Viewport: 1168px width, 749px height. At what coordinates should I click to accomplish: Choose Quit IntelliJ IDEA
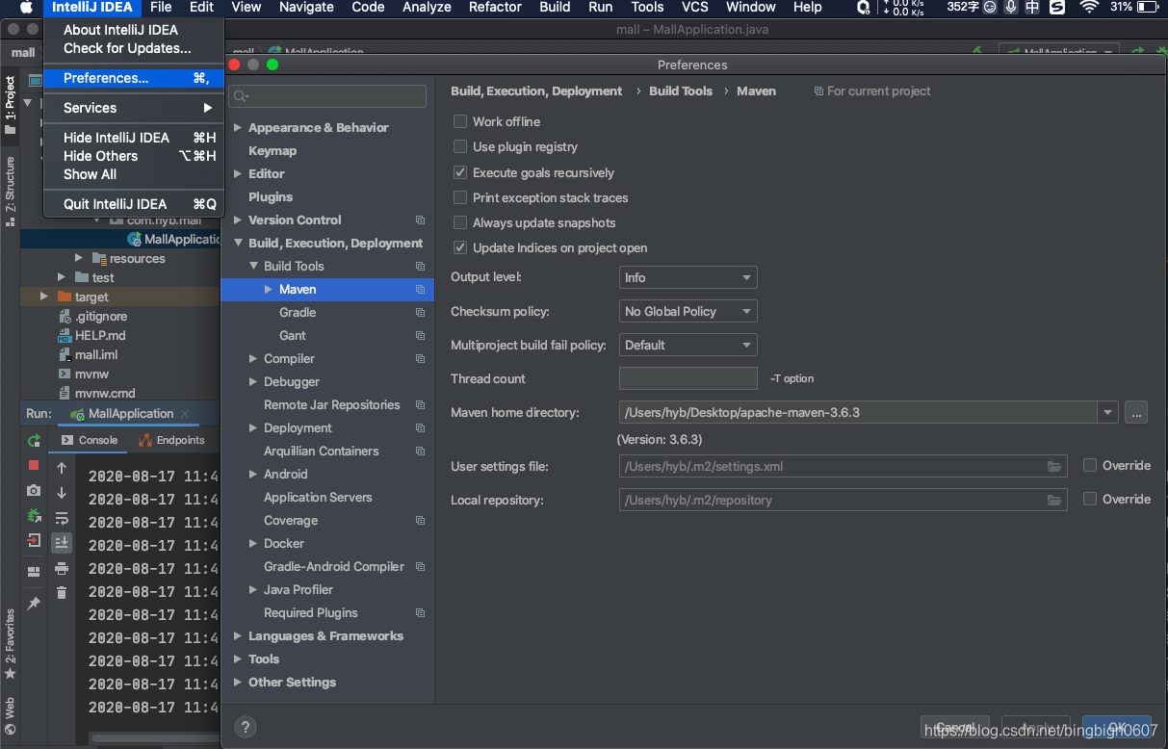(x=134, y=204)
